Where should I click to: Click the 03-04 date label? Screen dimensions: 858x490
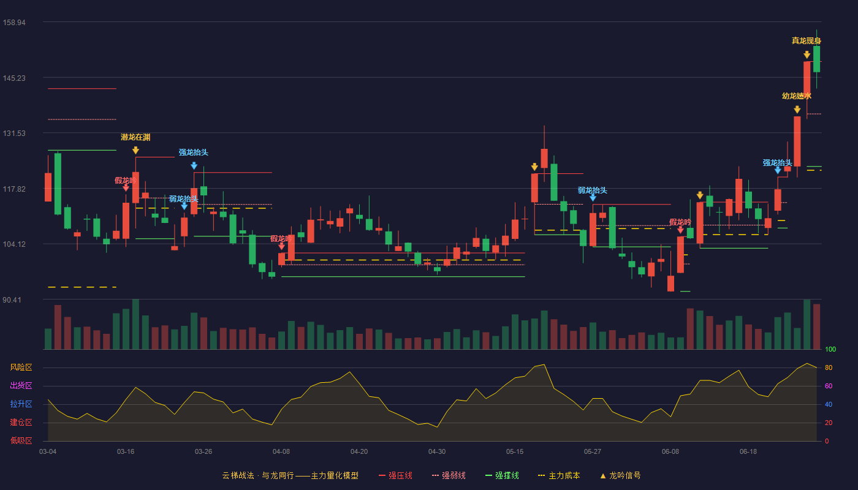[x=48, y=451]
